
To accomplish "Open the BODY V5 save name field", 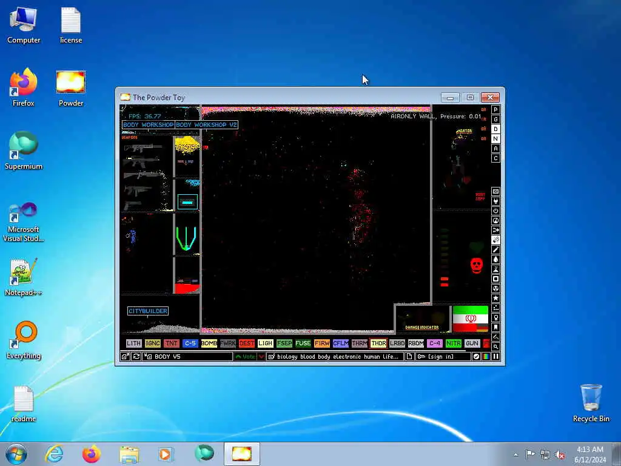I will tap(187, 357).
